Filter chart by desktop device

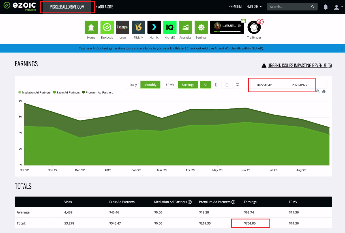coord(237,85)
